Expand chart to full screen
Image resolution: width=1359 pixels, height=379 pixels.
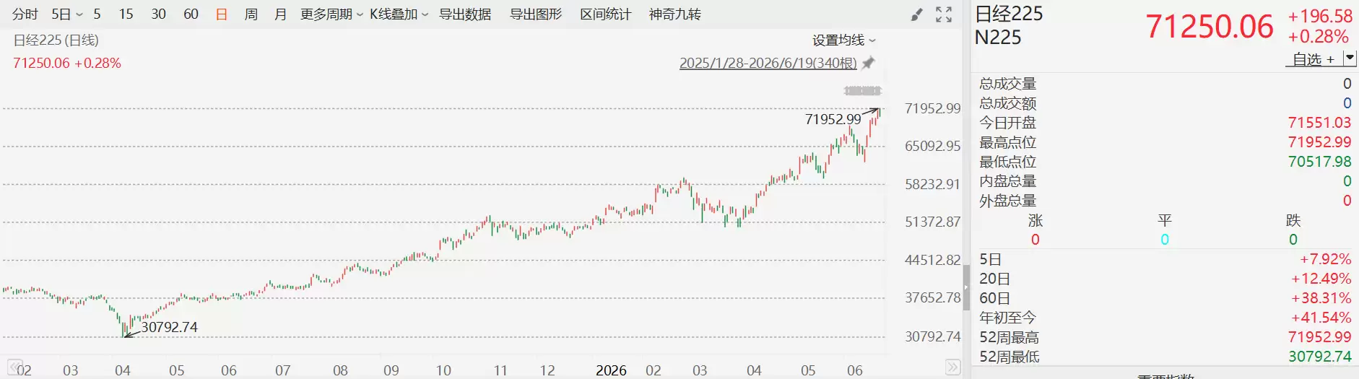(x=944, y=14)
